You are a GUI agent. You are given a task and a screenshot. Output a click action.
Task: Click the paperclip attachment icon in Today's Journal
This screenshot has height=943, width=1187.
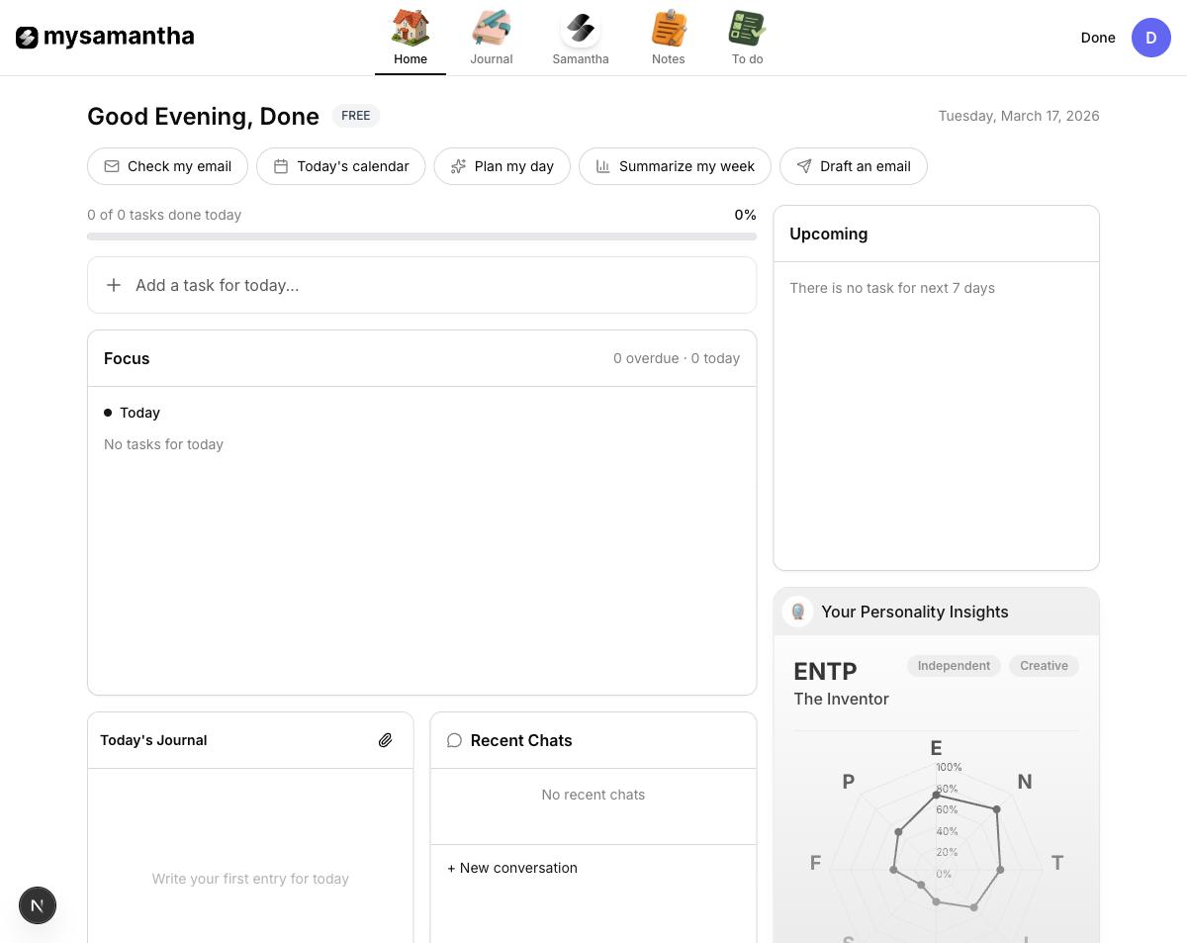[x=386, y=740]
